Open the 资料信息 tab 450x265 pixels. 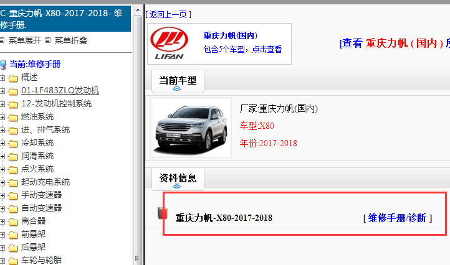[x=178, y=179]
